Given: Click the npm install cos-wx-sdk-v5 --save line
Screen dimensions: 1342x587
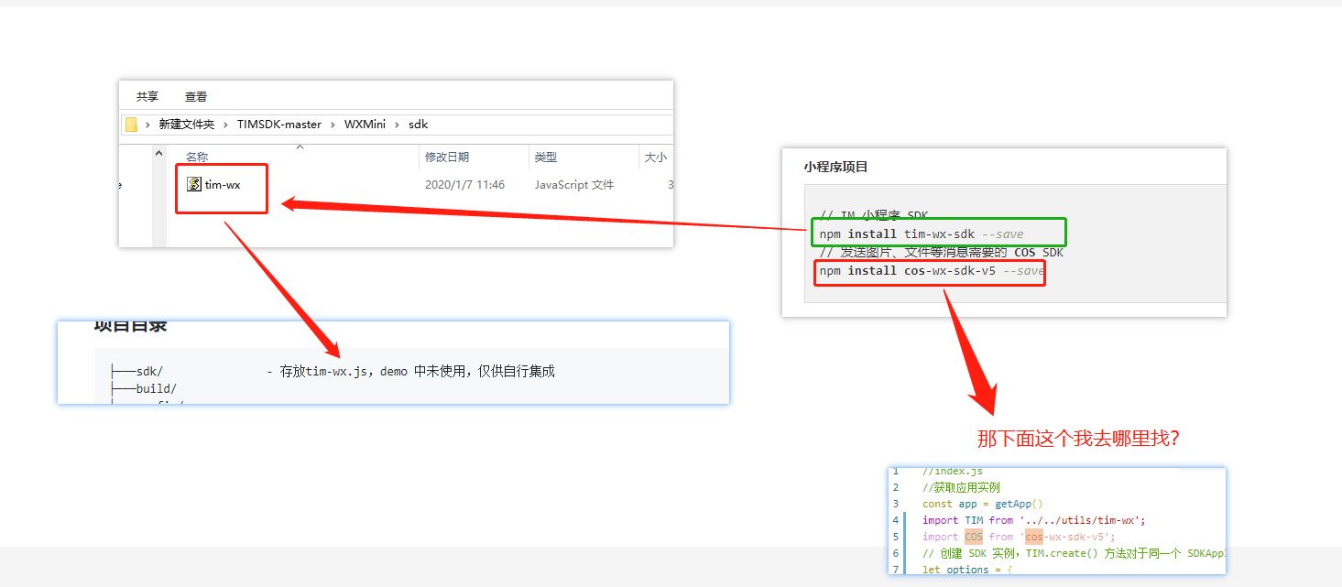Looking at the screenshot, I should [932, 271].
